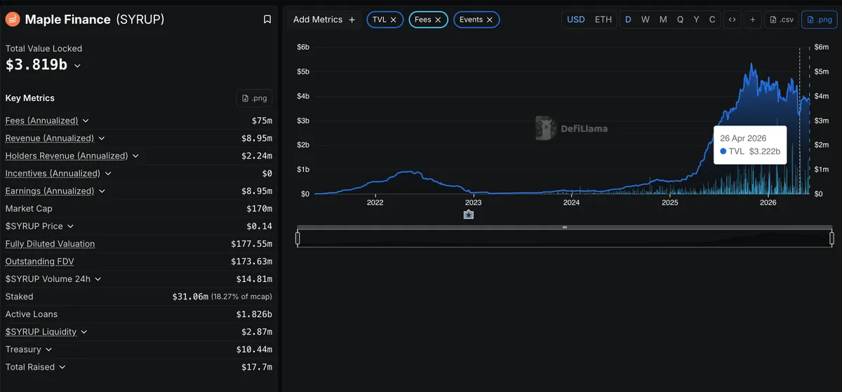Click Market Cap value $170m
The height and width of the screenshot is (392, 842).
259,208
